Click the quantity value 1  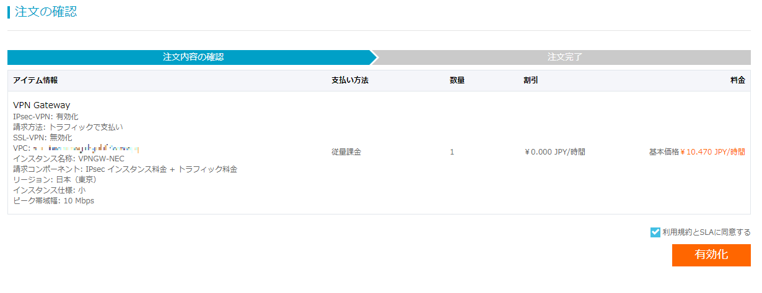coord(452,152)
